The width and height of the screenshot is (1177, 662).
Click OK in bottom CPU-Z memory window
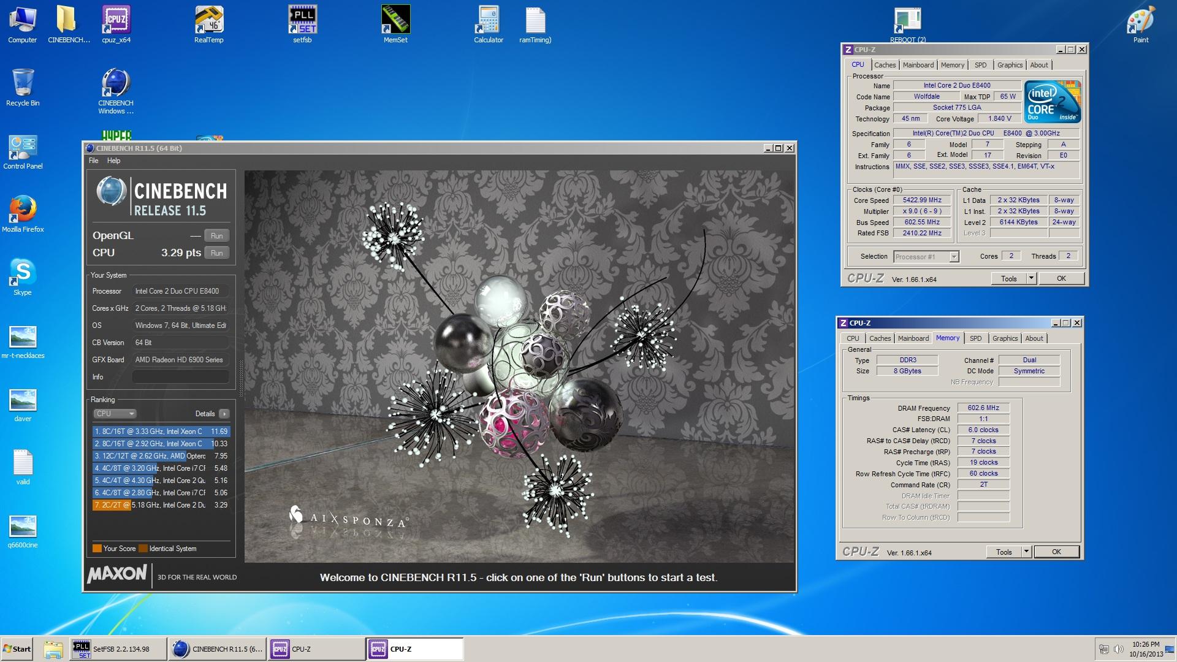click(x=1056, y=552)
